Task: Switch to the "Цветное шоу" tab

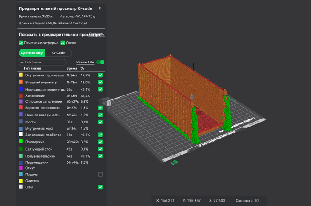Action: (32, 52)
